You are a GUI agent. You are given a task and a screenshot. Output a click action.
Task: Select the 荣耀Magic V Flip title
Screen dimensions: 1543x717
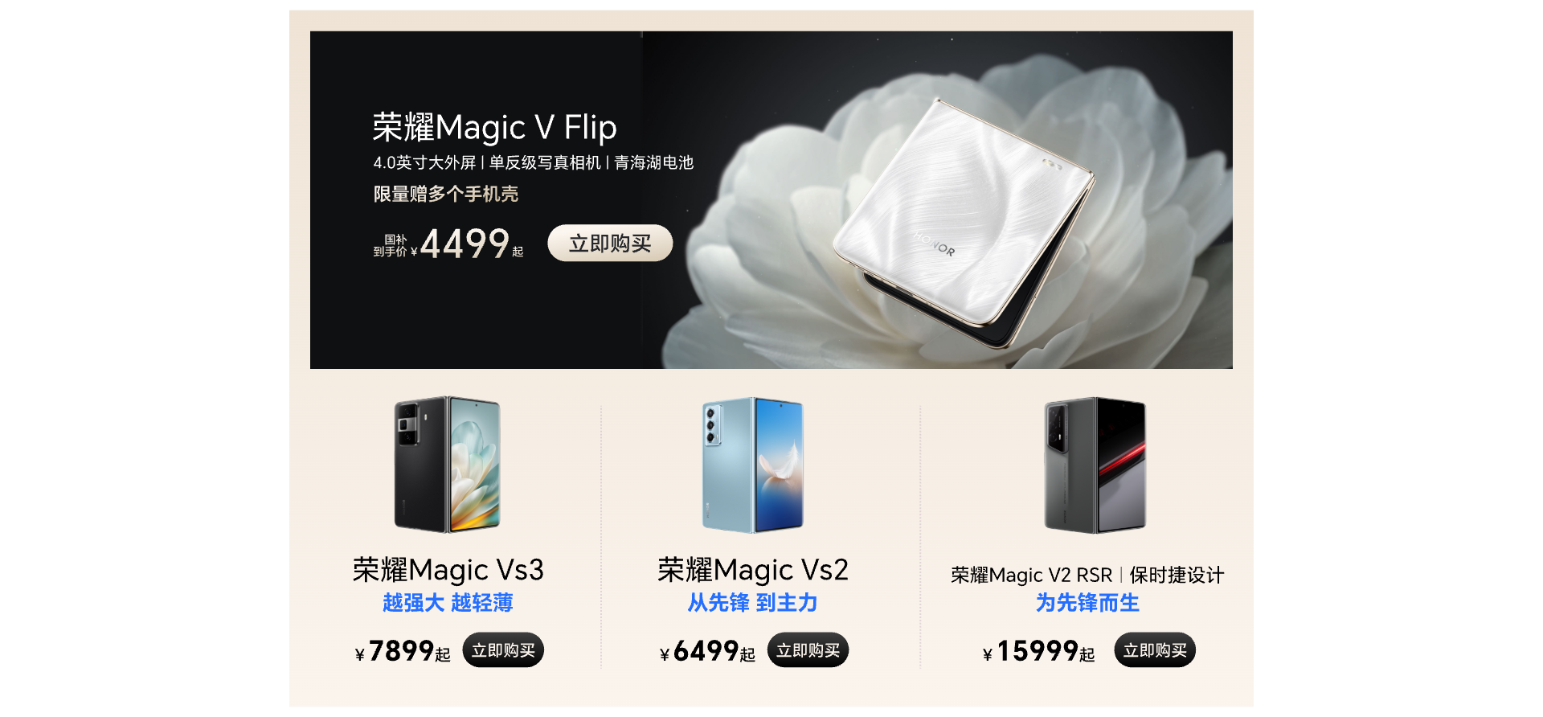(494, 127)
